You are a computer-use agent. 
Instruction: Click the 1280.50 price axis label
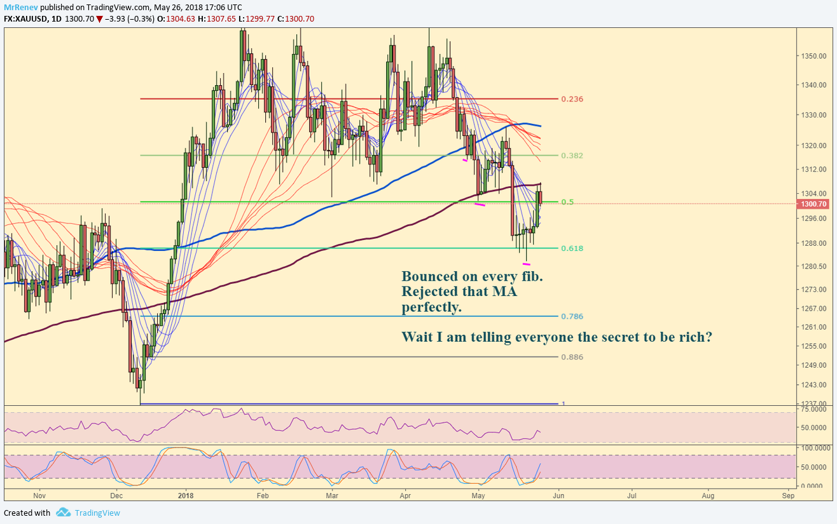tap(813, 266)
